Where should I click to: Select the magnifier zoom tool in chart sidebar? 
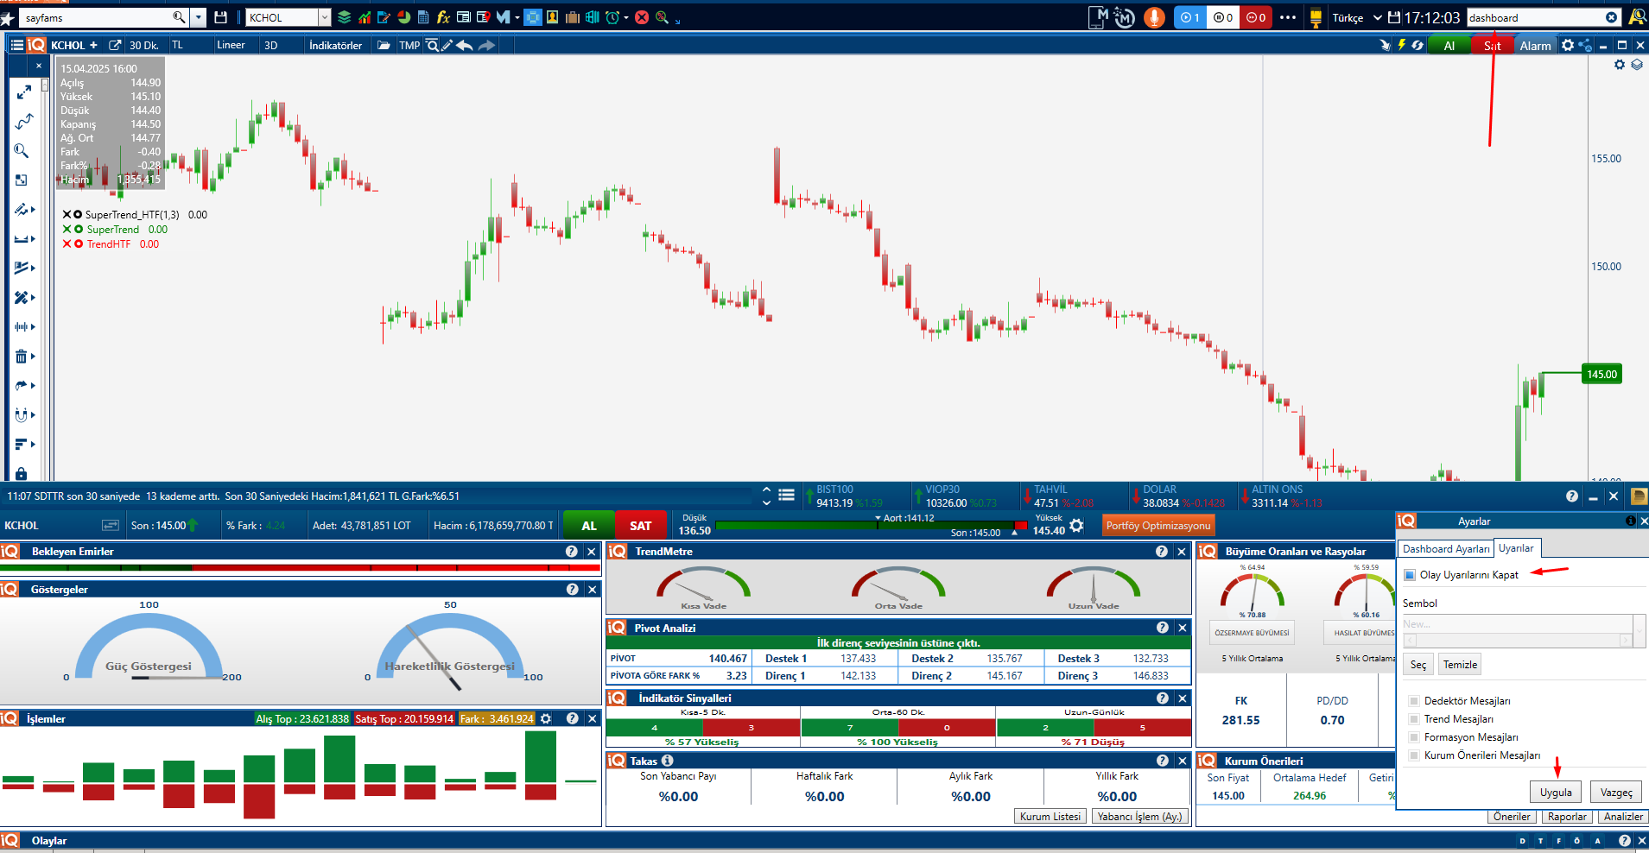(x=22, y=151)
